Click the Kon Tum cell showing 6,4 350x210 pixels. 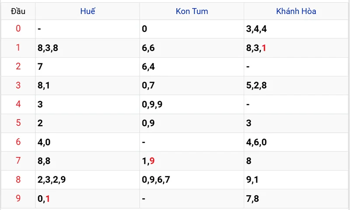[x=148, y=67]
